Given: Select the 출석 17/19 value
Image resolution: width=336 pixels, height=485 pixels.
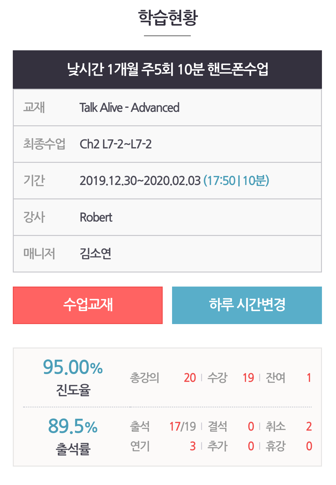Looking at the screenshot, I should point(182,426).
